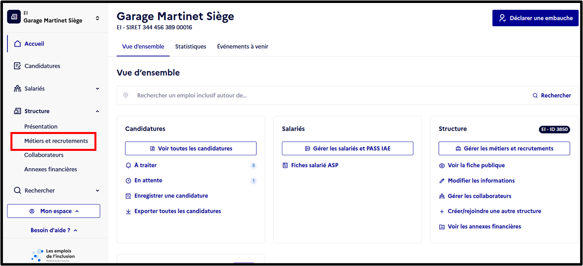
Task: Click the clock icon beside En attente
Action: 128,181
